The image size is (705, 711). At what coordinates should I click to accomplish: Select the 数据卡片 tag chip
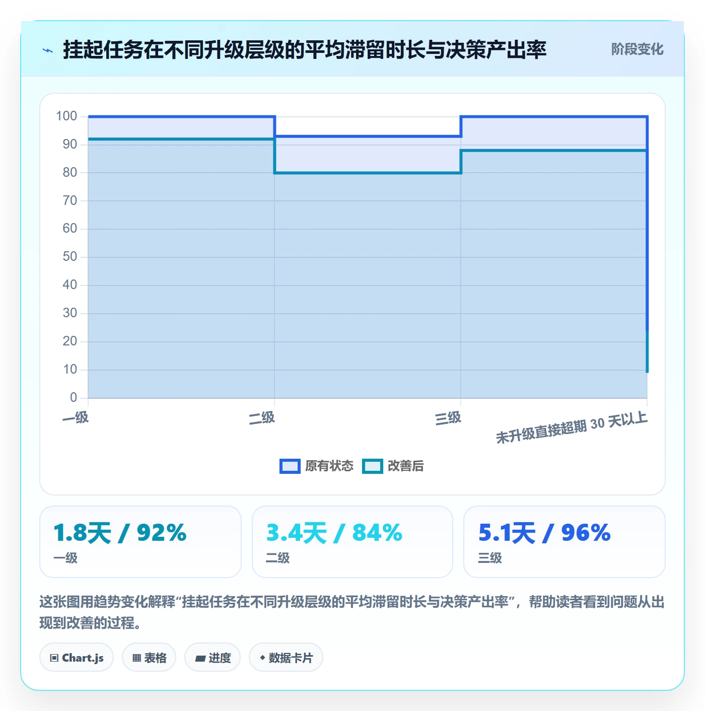[x=286, y=658]
